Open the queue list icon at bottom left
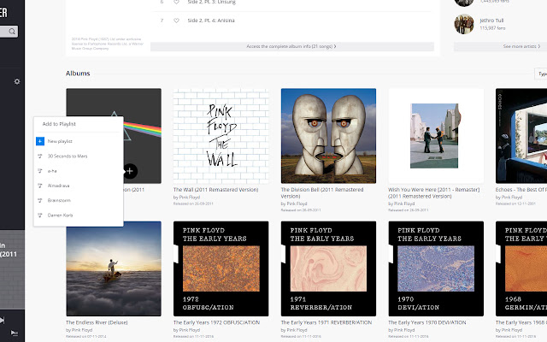This screenshot has width=547, height=342. click(x=14, y=333)
